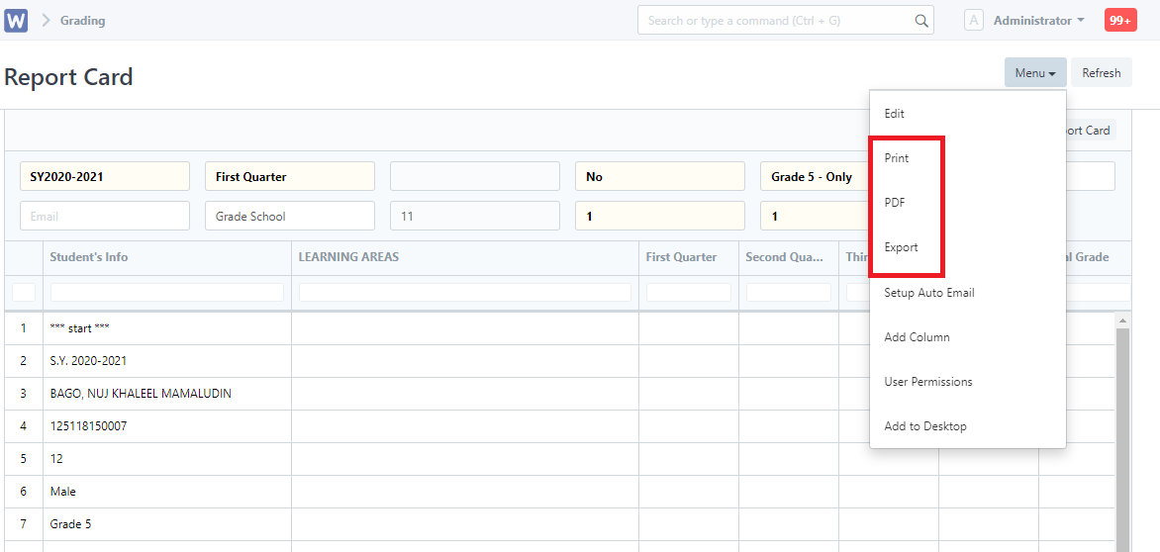Choose Export from the menu
1160x552 pixels.
coord(968,247)
